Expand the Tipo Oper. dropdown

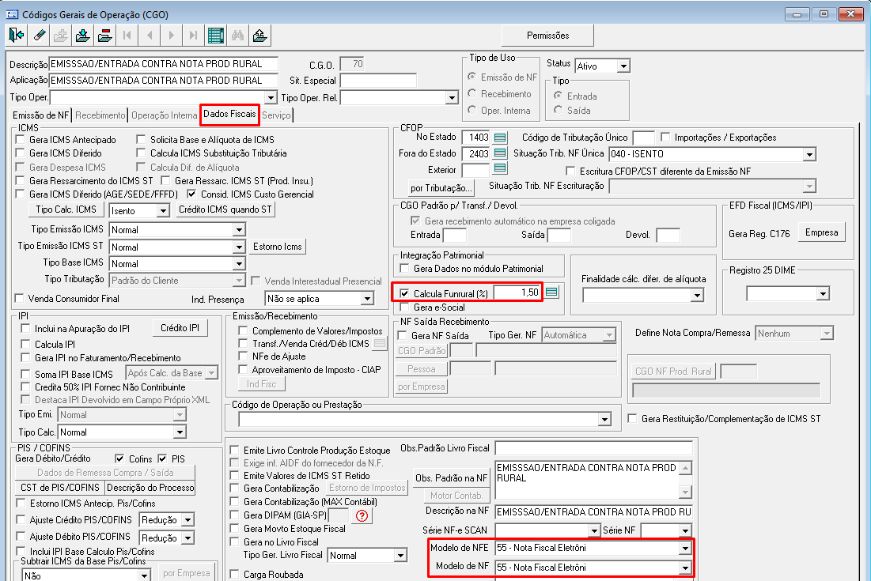click(x=271, y=98)
